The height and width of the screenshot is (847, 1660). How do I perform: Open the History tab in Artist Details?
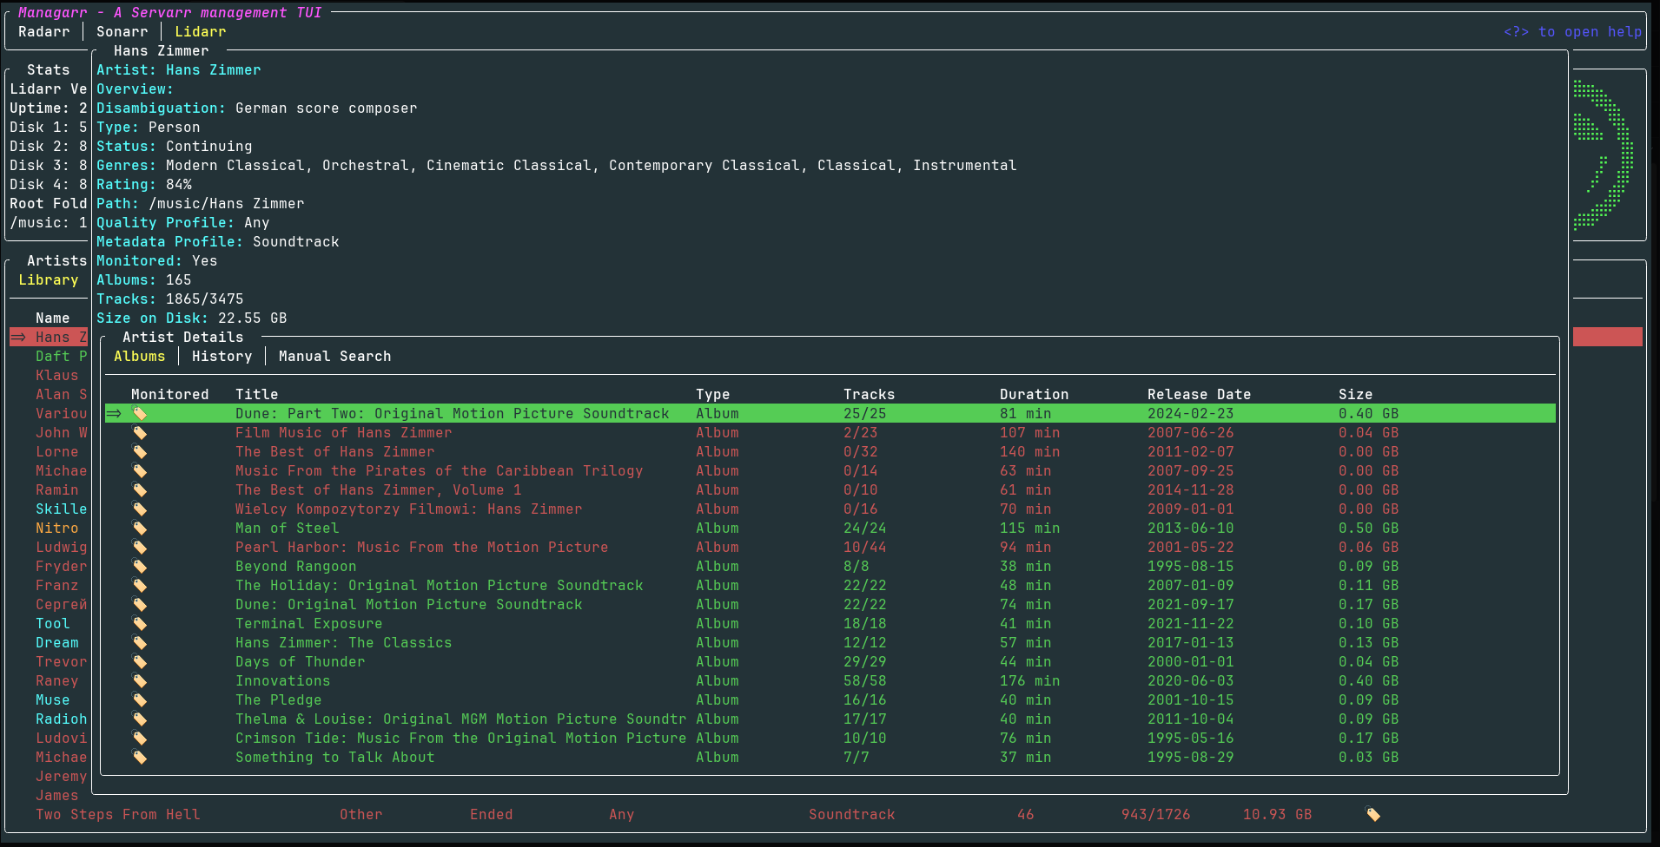(x=222, y=356)
